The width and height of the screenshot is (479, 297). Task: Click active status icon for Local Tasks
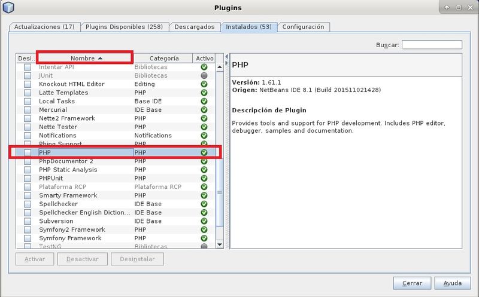click(x=204, y=101)
